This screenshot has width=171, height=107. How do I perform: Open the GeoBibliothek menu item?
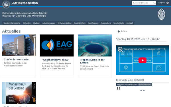point(80,23)
